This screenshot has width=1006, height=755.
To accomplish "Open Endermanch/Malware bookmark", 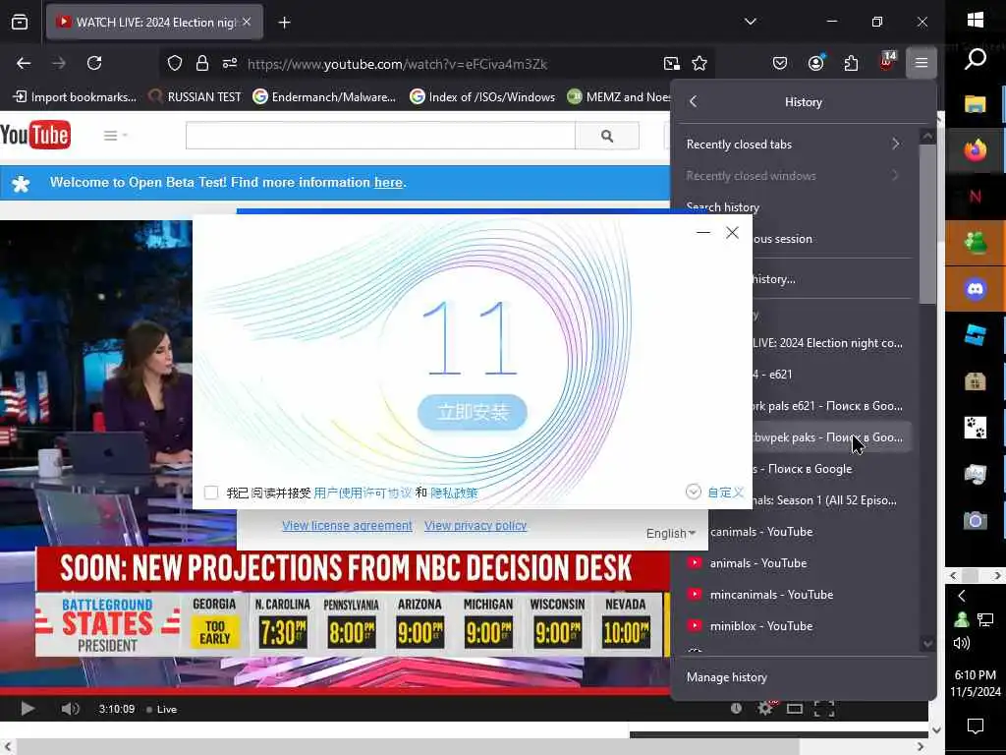I will tap(324, 97).
